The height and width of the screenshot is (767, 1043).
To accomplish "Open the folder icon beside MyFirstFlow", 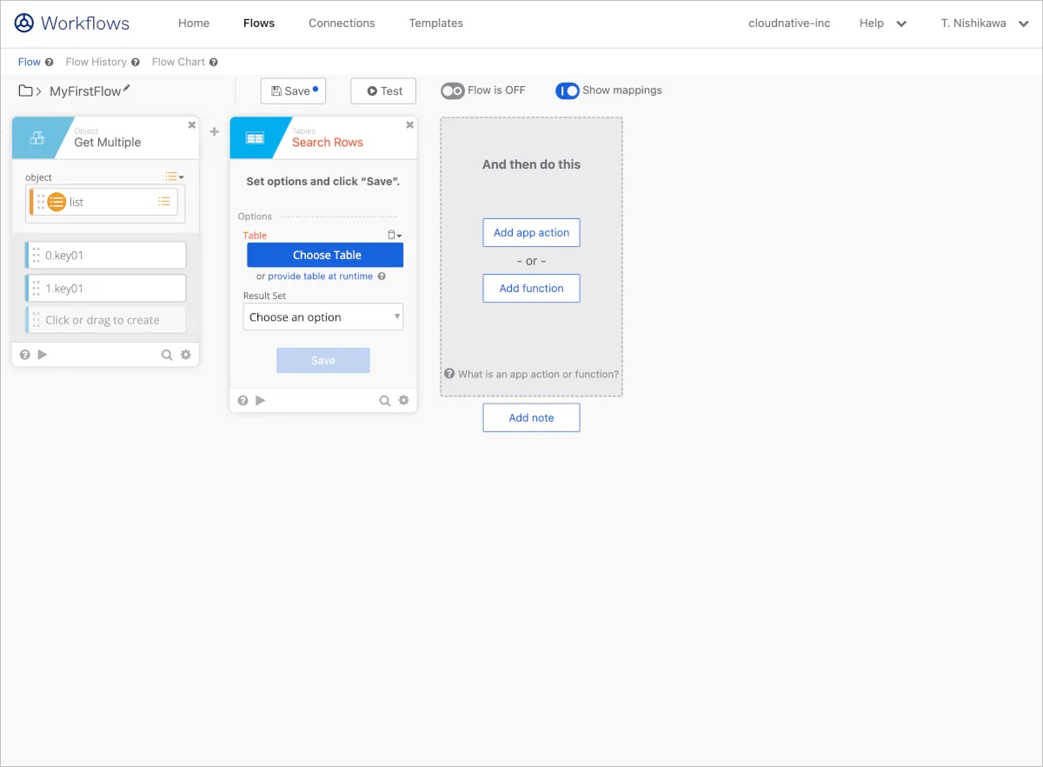I will coord(26,90).
